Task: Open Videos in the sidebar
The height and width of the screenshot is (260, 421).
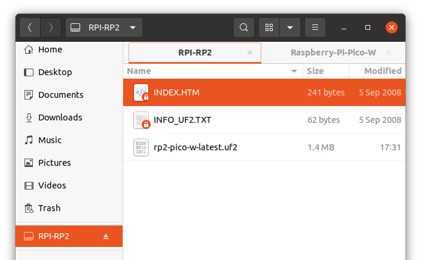Action: click(69, 185)
